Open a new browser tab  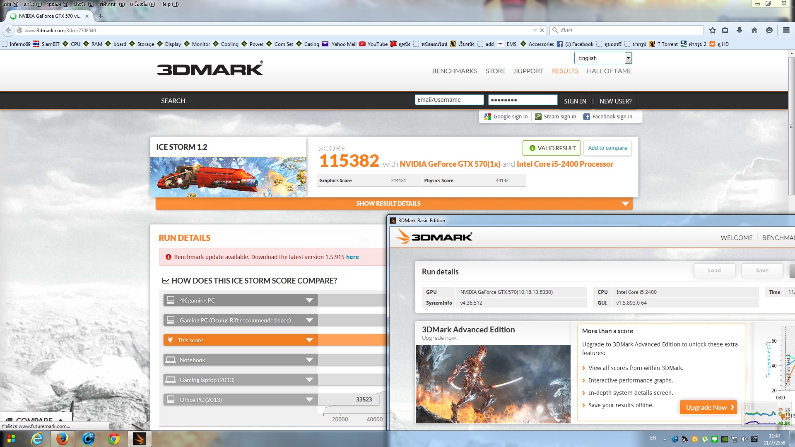click(x=100, y=16)
